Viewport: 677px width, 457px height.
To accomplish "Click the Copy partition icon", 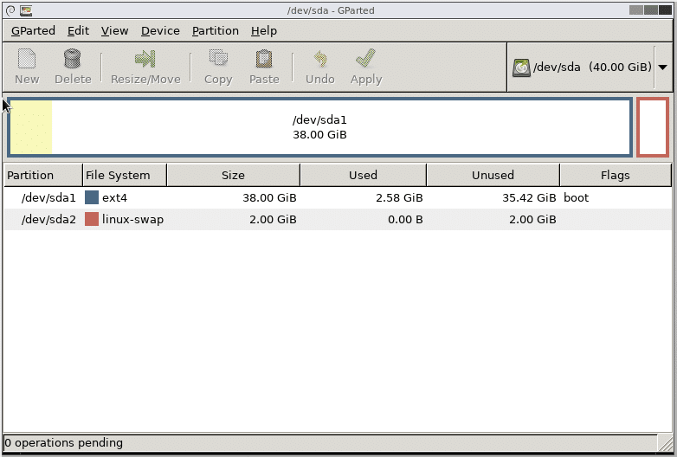I will click(218, 59).
